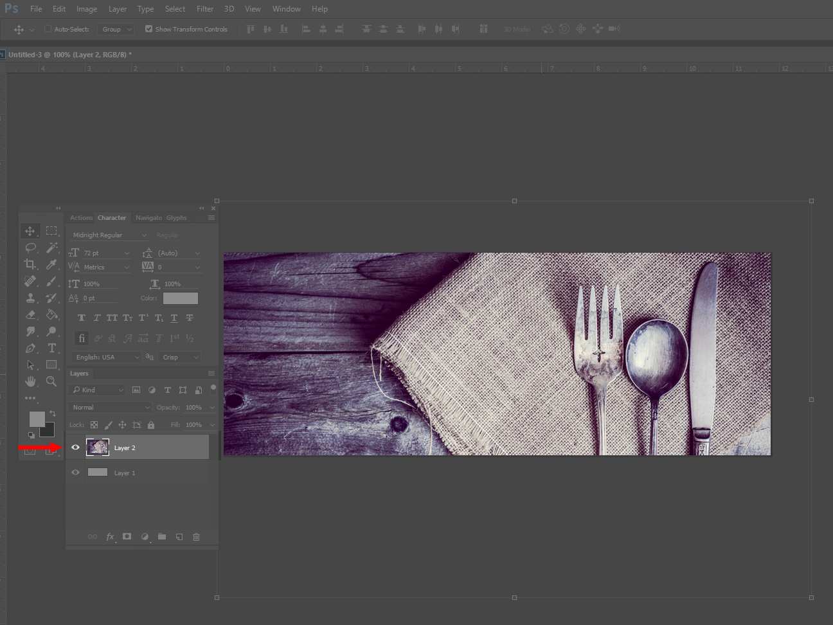Open the Filter menu

coord(205,9)
